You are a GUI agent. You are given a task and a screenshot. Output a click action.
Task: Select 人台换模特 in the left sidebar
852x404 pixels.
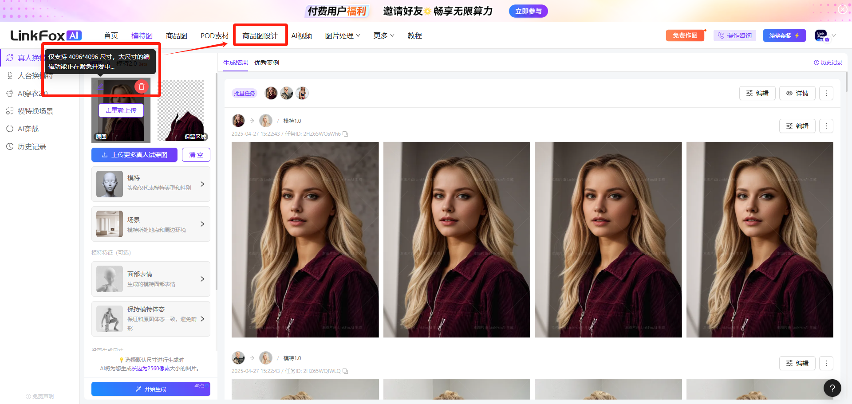point(35,76)
